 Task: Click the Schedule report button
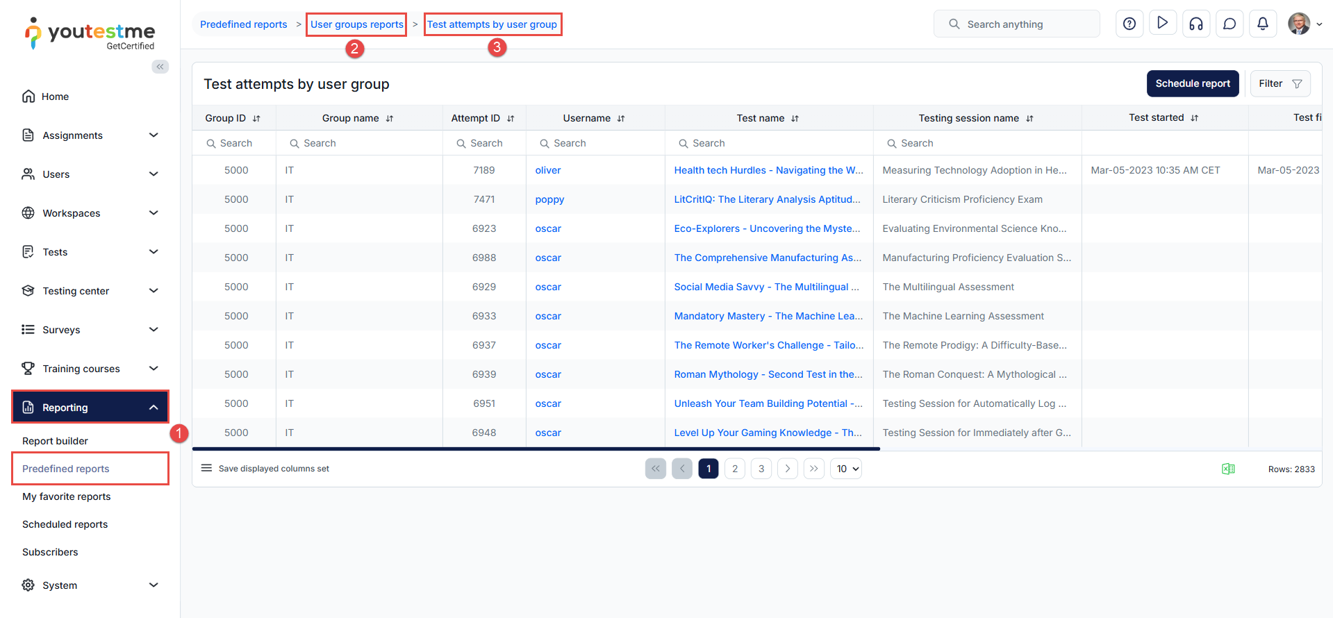(1193, 83)
